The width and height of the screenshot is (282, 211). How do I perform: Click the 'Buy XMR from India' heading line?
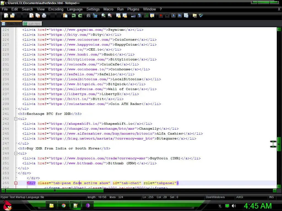pyautogui.click(x=64, y=148)
